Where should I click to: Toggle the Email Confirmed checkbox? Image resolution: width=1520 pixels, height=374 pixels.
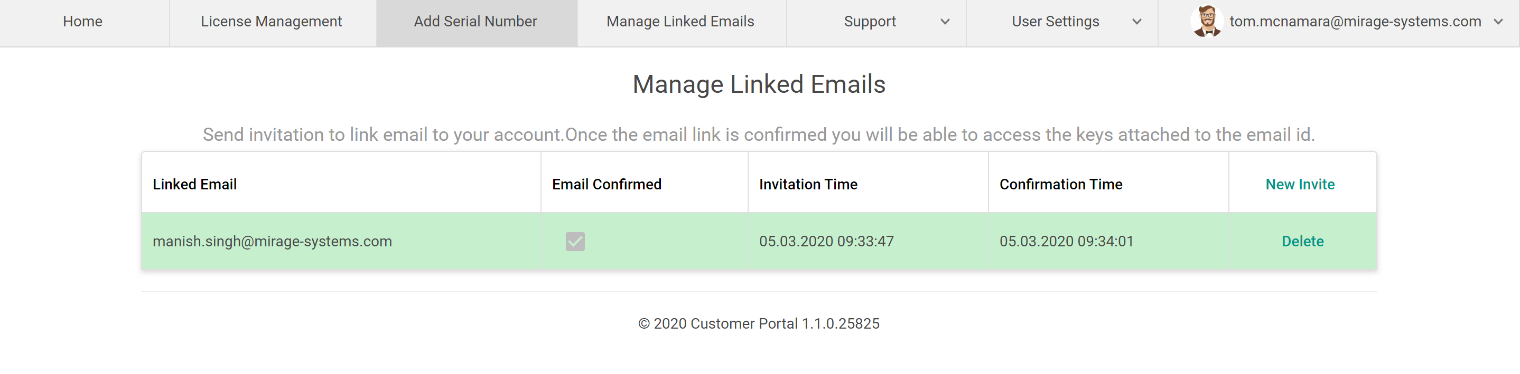click(x=575, y=242)
